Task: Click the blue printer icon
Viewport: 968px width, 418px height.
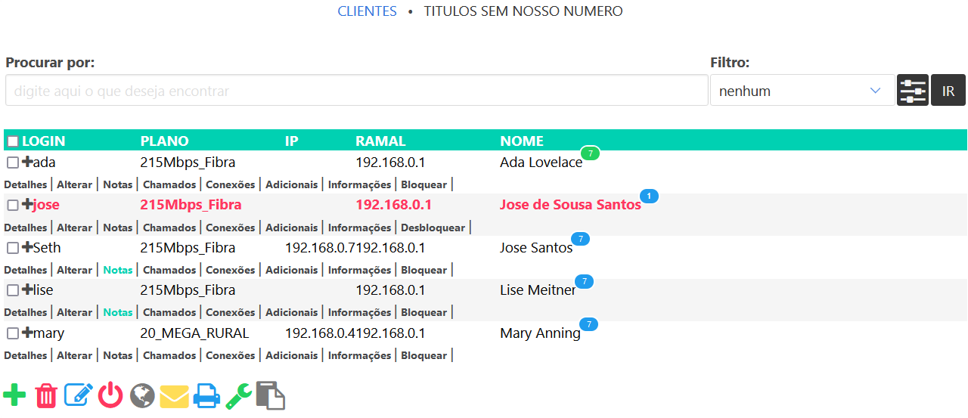Action: (x=206, y=395)
